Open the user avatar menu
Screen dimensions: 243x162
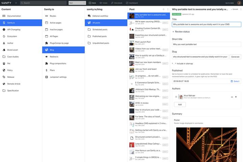click(239, 3)
